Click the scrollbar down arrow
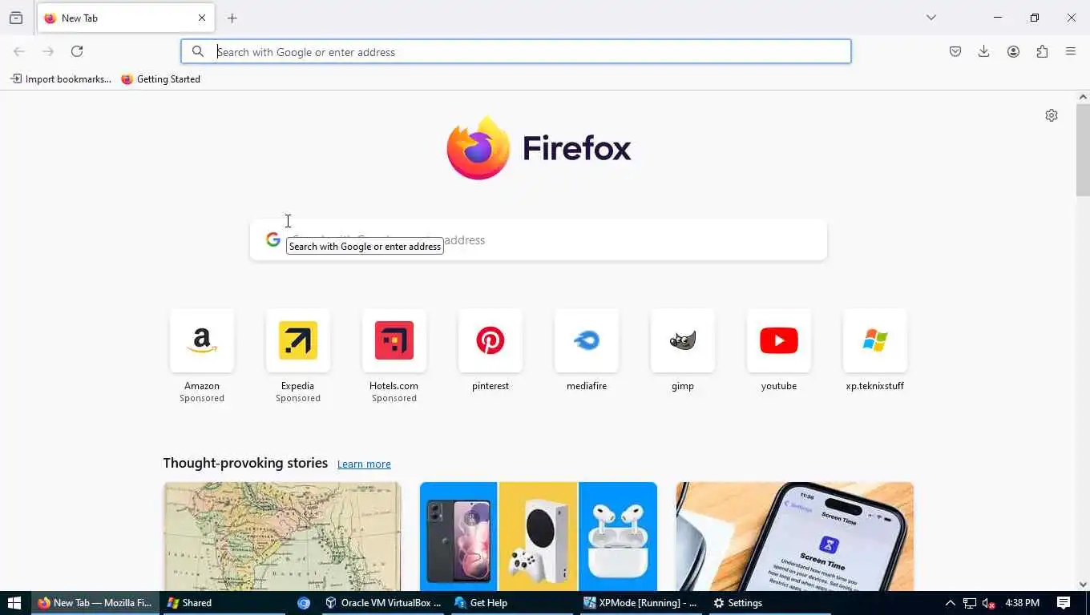 (1083, 585)
